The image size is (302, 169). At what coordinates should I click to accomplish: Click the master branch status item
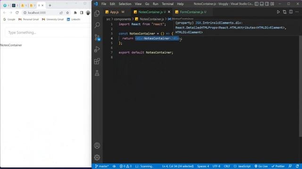coord(102,166)
